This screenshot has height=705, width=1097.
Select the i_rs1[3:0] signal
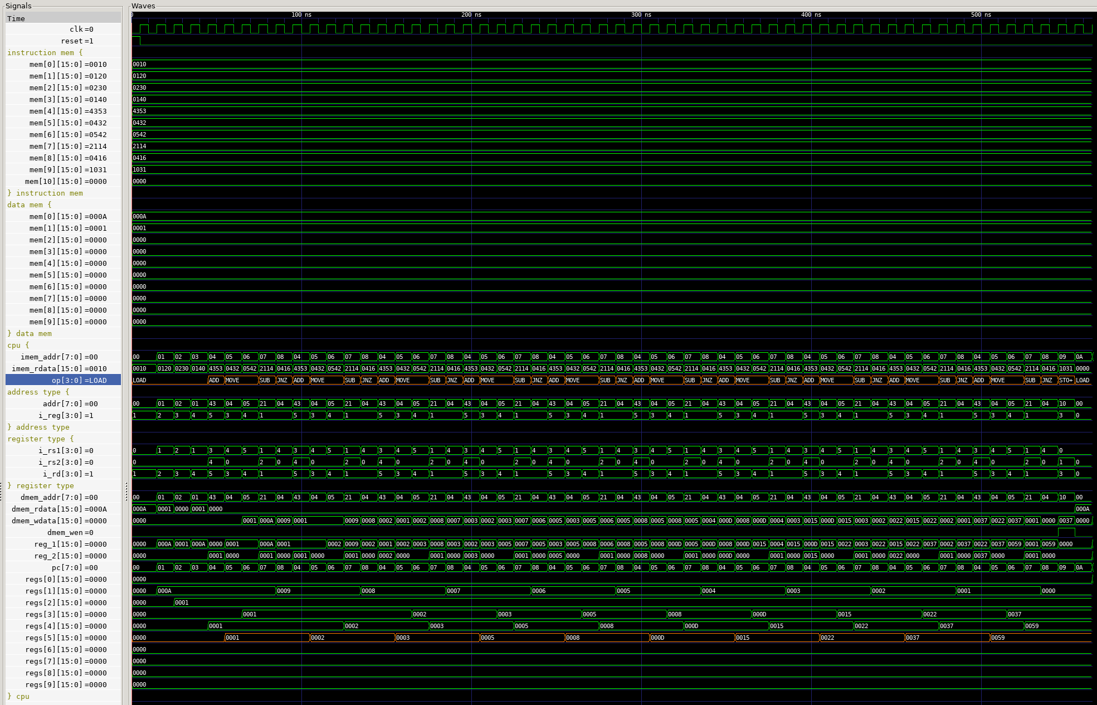63,450
